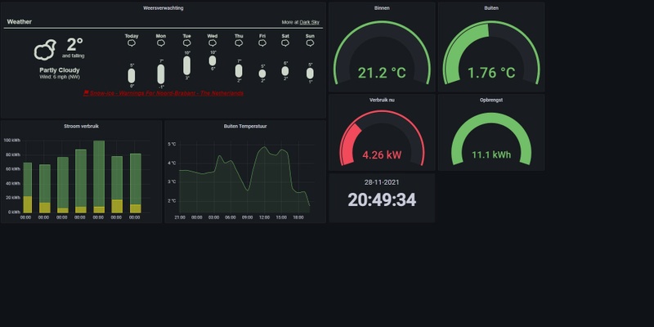
Task: Click the '100 kWh' axis label
Action: [x=11, y=140]
